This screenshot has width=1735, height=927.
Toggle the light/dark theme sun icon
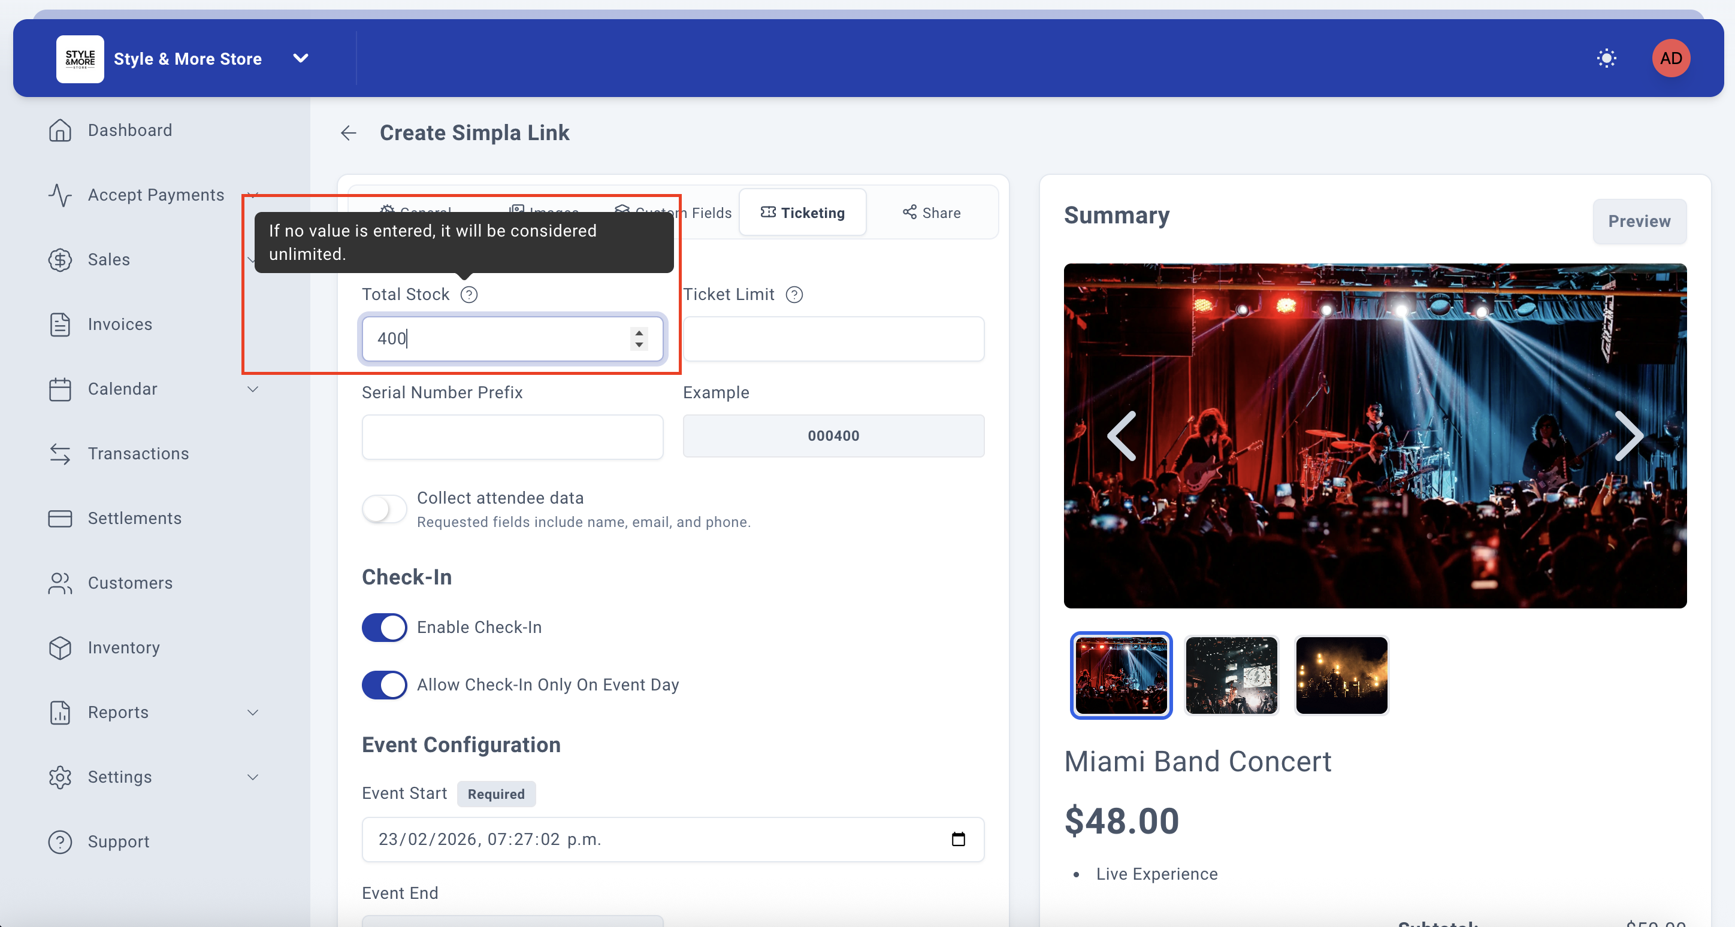1606,59
